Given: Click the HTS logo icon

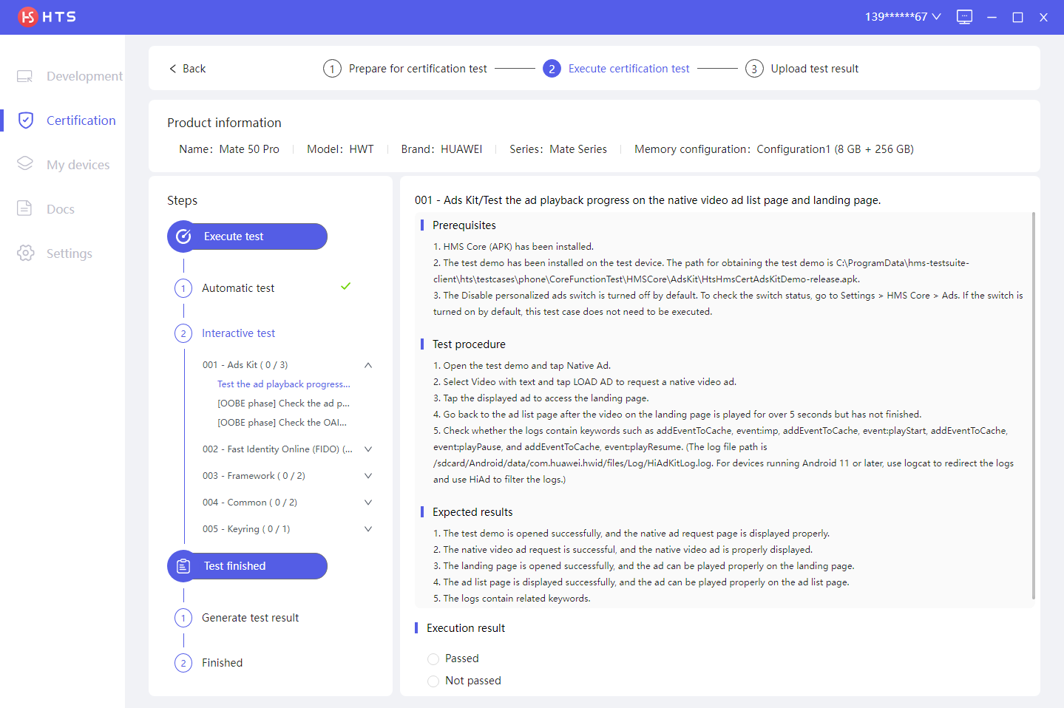Looking at the screenshot, I should [x=27, y=16].
